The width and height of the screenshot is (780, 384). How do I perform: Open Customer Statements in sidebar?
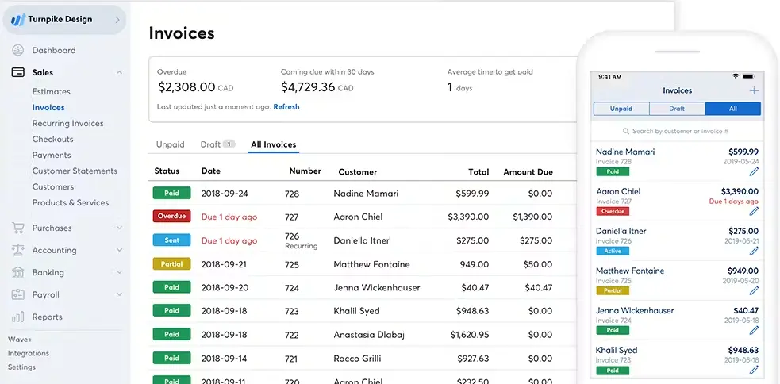(x=75, y=171)
